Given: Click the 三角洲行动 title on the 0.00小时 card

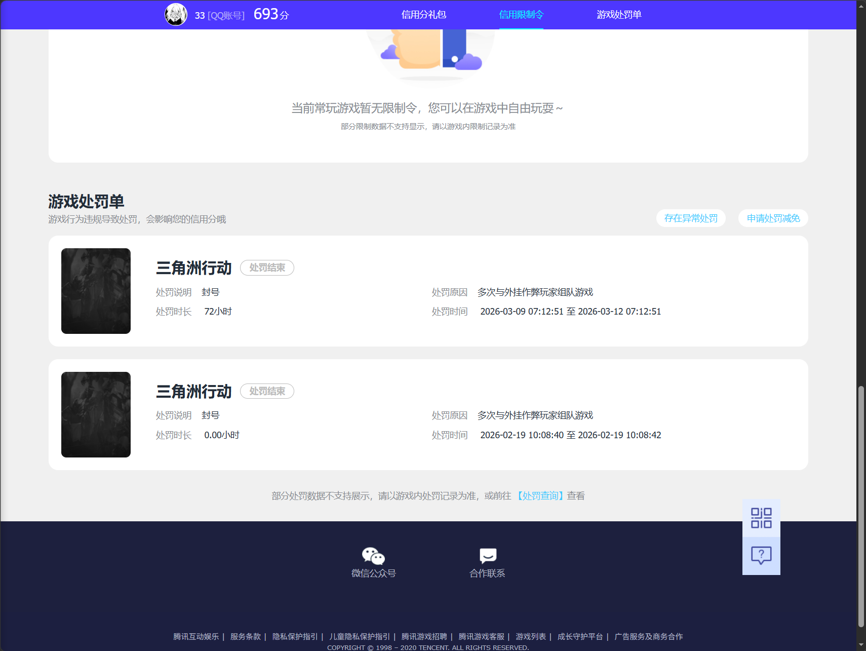Looking at the screenshot, I should pyautogui.click(x=193, y=391).
